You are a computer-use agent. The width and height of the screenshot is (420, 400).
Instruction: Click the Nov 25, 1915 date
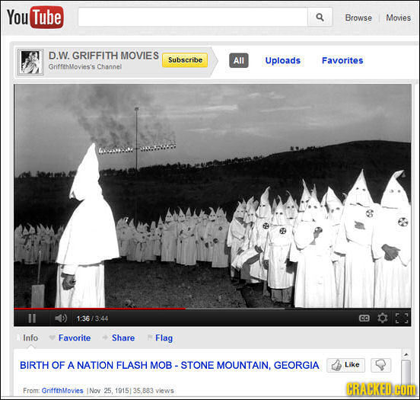pyautogui.click(x=109, y=391)
